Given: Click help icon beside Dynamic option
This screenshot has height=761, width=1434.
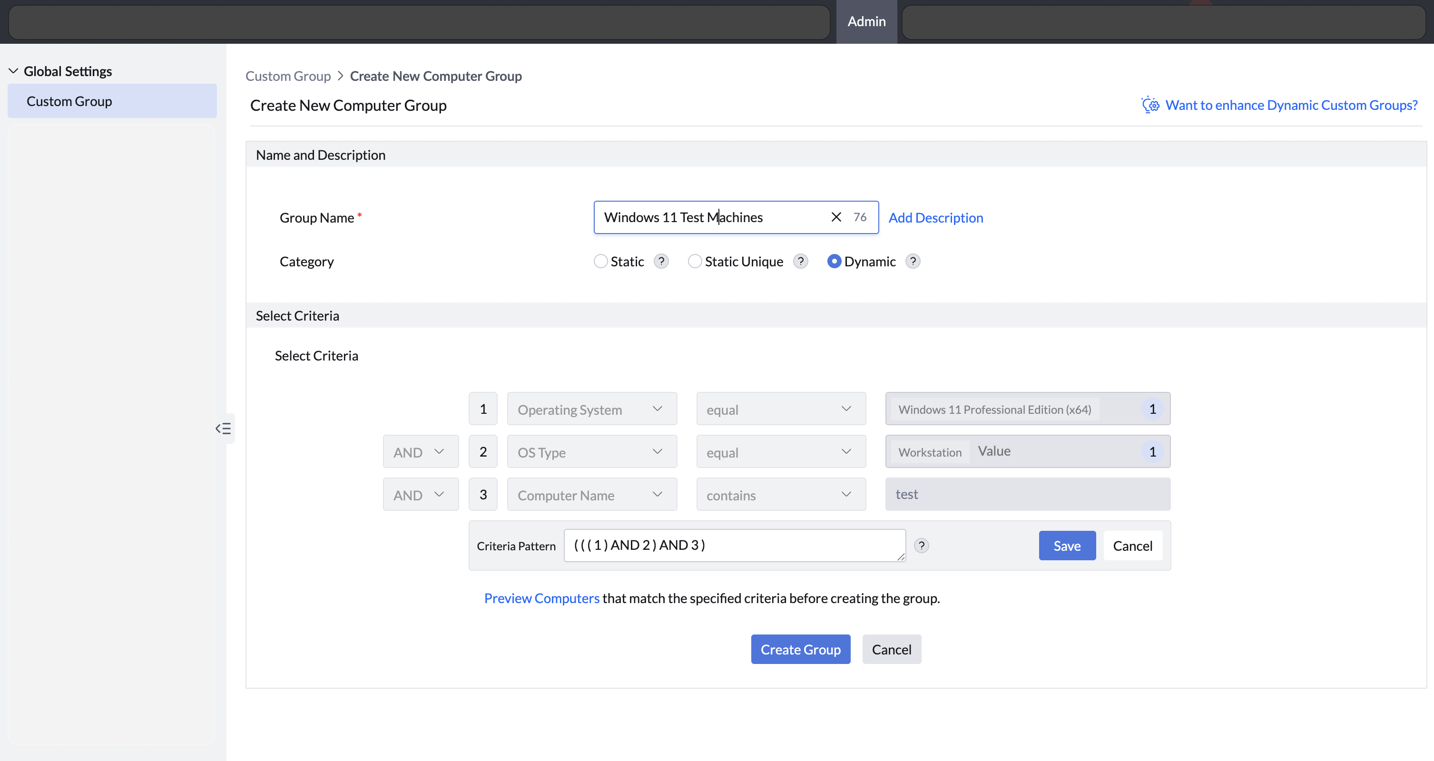Looking at the screenshot, I should (913, 261).
